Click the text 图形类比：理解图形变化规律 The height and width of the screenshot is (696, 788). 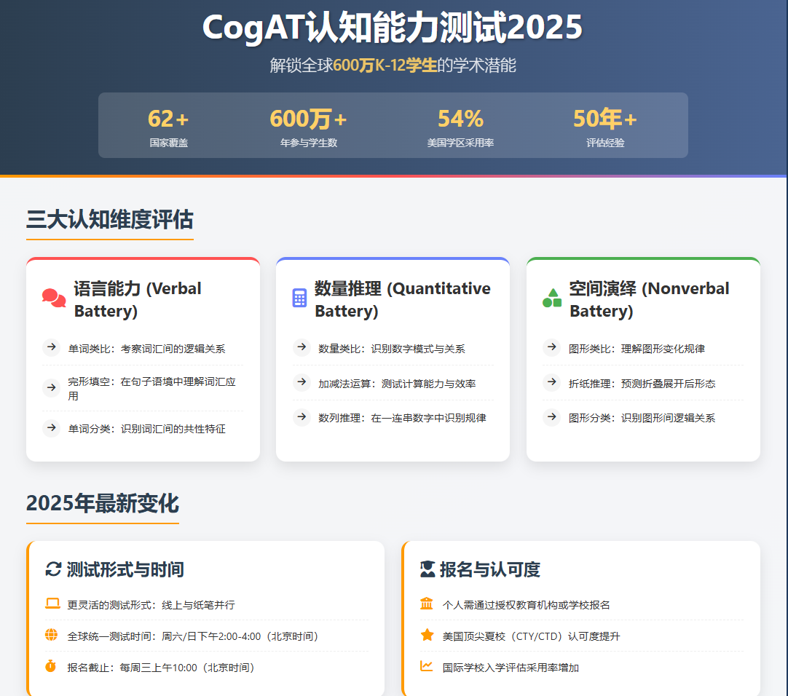coord(637,349)
